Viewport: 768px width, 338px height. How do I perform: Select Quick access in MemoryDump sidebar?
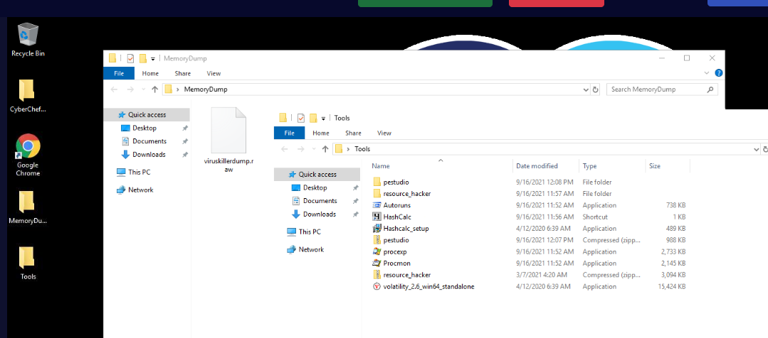point(147,115)
